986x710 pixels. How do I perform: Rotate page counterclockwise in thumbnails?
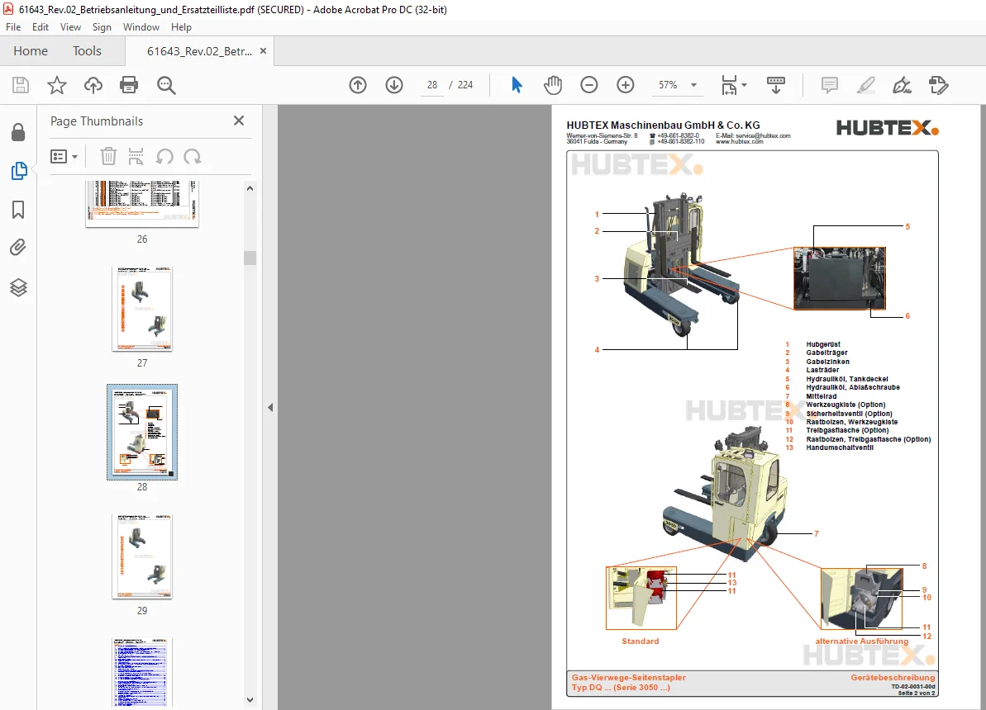(164, 157)
